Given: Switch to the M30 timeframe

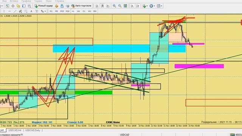Looking at the screenshot, I should pyautogui.click(x=68, y=11).
